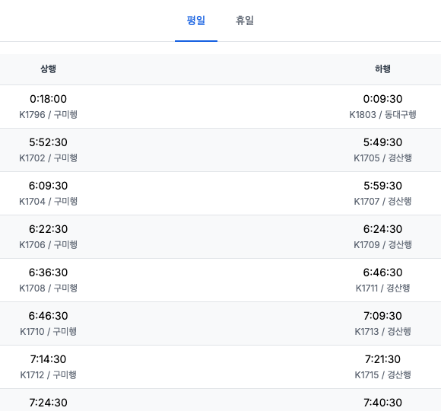
Task: Click the 상행 column header
Action: point(48,69)
